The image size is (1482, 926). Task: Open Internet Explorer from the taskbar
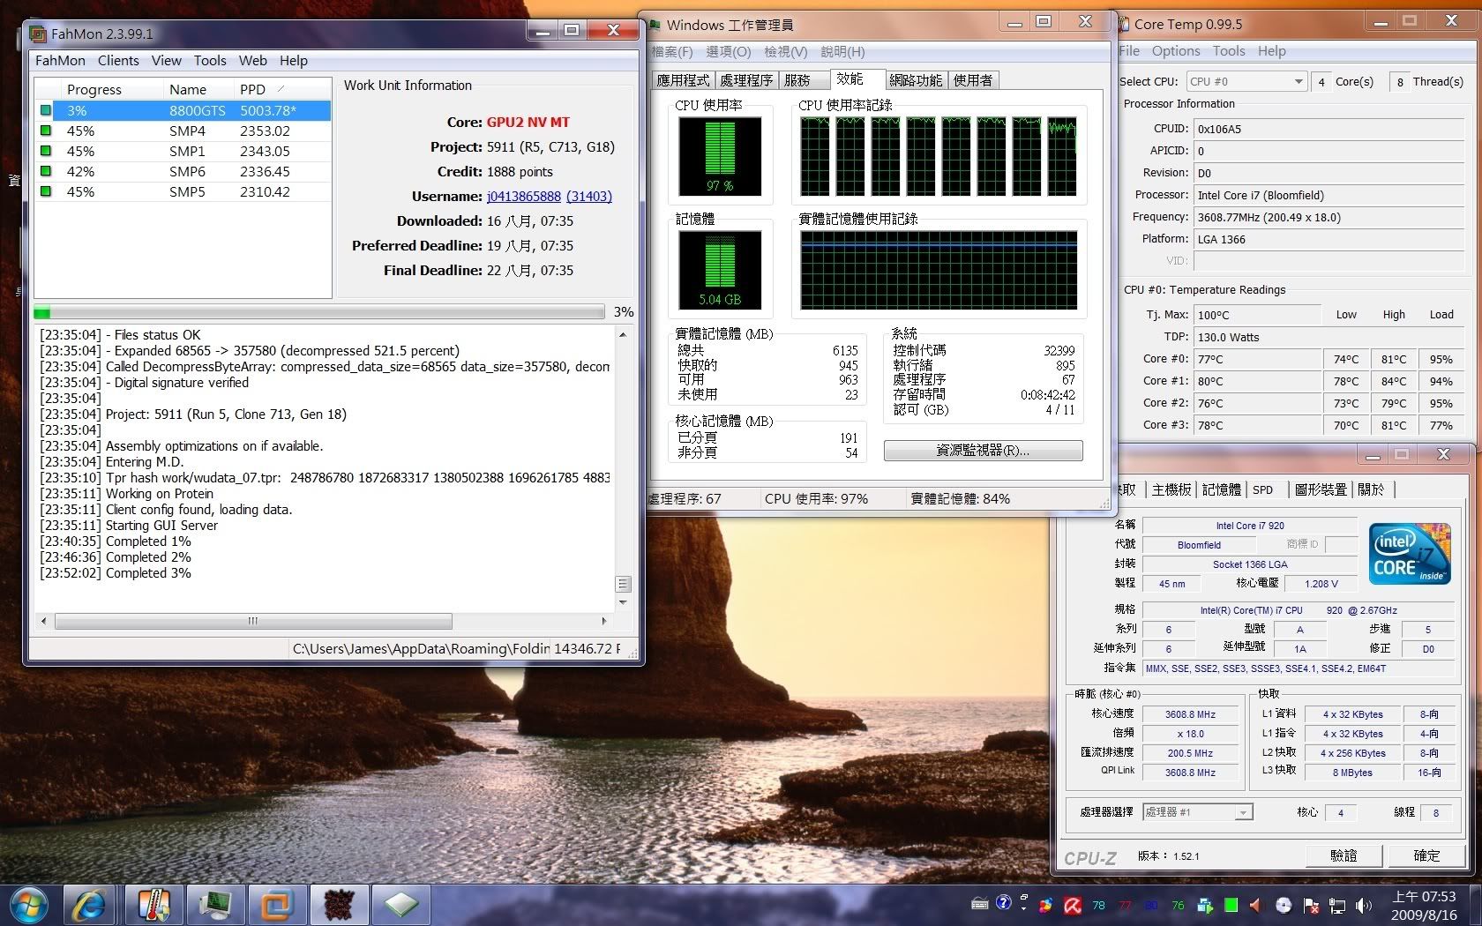coord(91,905)
